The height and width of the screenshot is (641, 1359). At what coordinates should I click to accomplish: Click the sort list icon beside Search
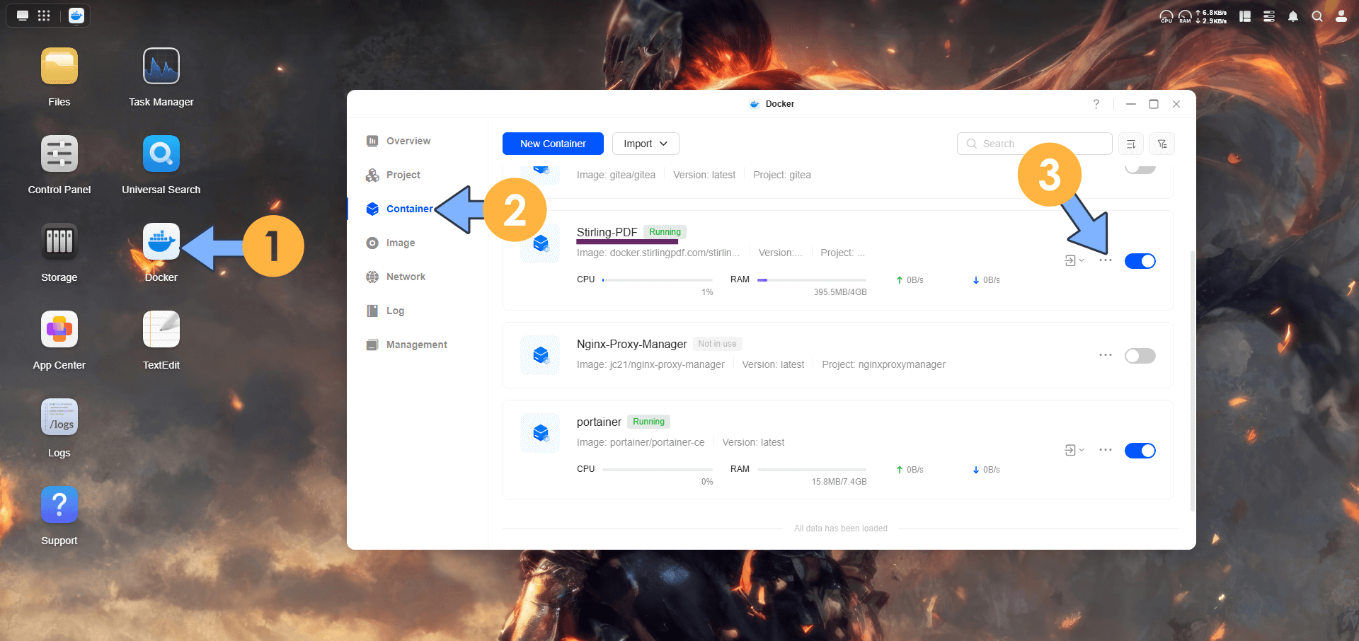[x=1131, y=144]
